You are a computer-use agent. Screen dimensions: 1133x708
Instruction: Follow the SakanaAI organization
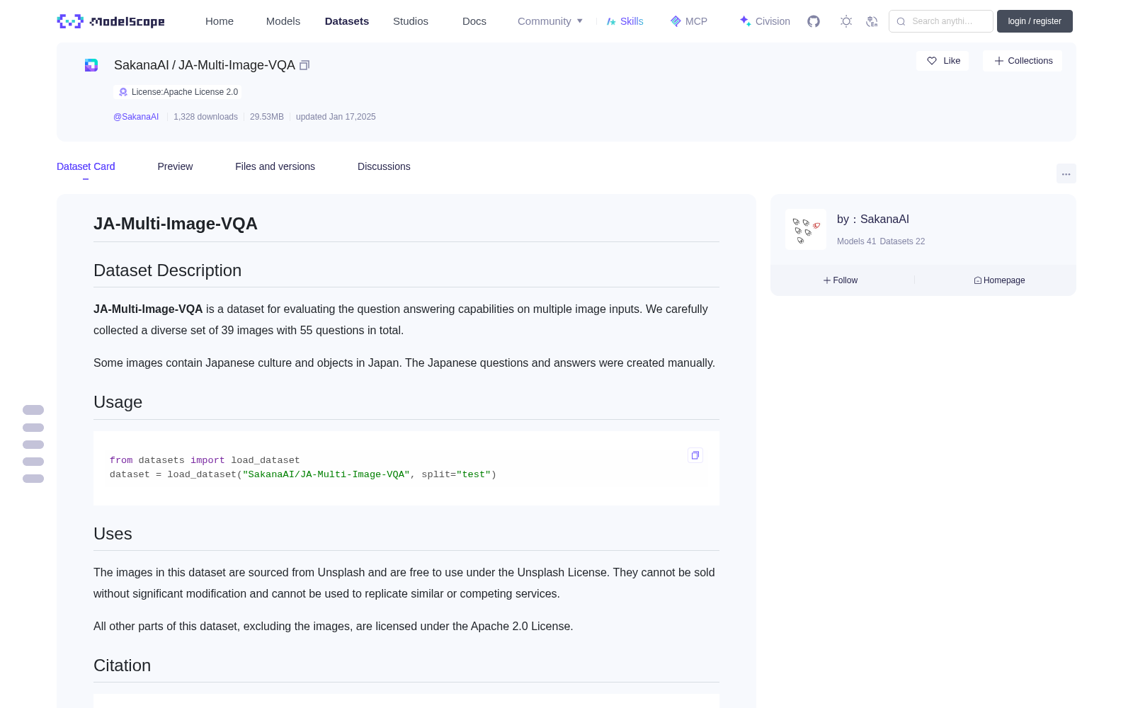pos(841,280)
